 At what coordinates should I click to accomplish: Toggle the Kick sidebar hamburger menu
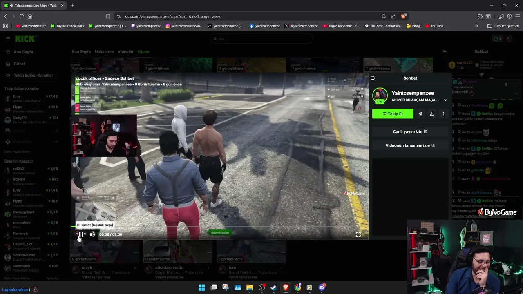[x=8, y=39]
